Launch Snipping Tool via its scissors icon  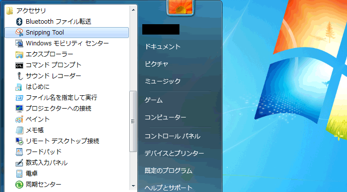coord(19,33)
